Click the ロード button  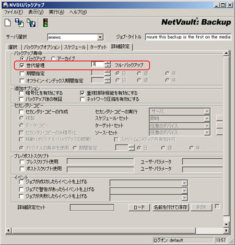[139, 207]
